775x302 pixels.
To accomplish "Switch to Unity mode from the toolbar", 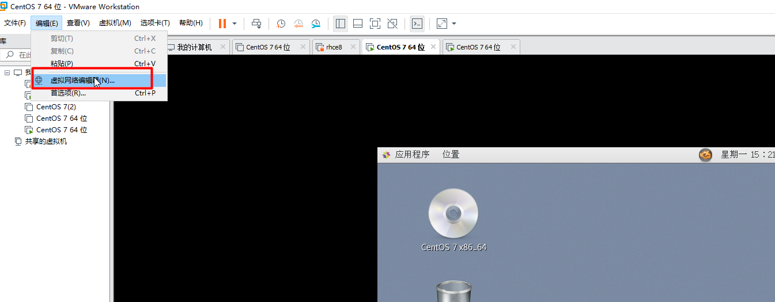I will (392, 24).
